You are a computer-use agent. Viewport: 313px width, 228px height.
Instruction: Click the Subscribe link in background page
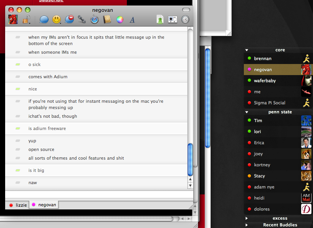(51, 1)
